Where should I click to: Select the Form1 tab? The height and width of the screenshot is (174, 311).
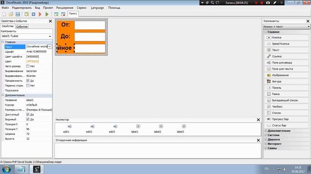(73, 14)
